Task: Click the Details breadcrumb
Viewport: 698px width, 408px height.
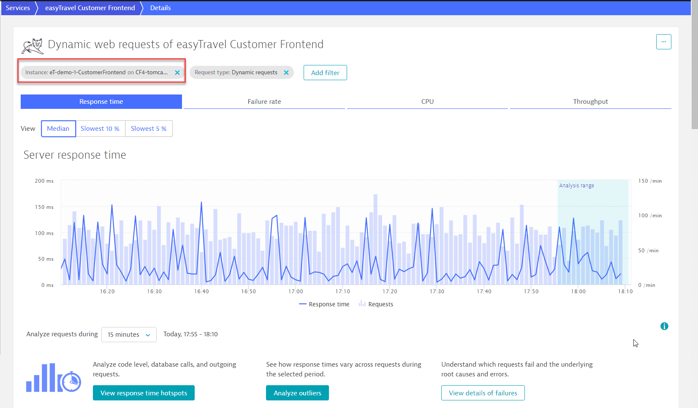Action: 160,8
